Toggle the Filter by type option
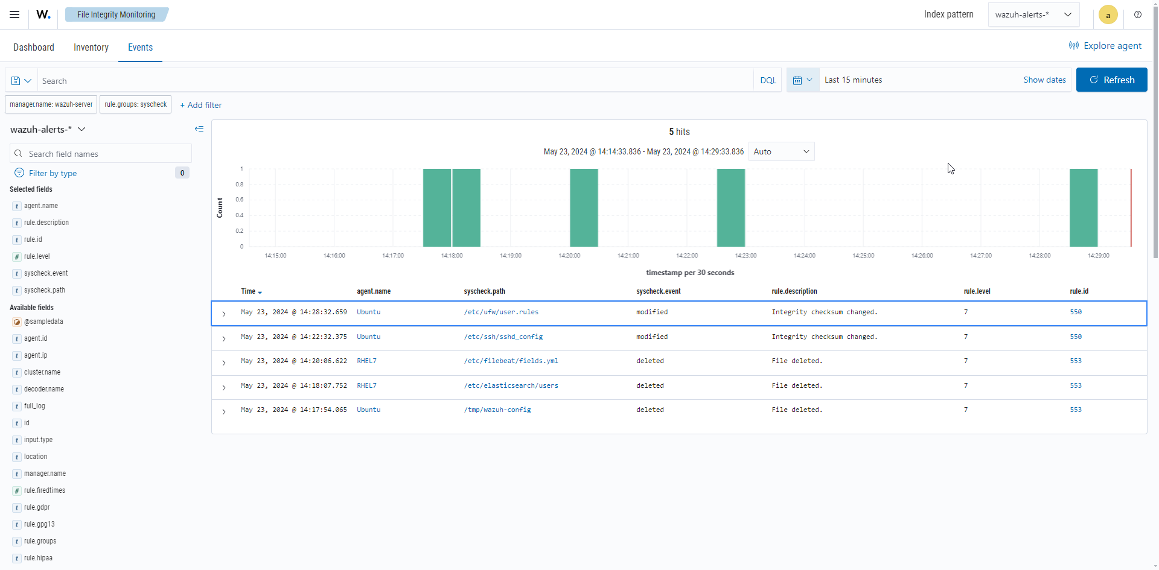Screen dimensions: 1159x570 [53, 173]
